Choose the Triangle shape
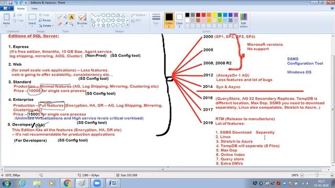Image resolution: width=335 pixels, height=188 pixels. (x=123, y=16)
